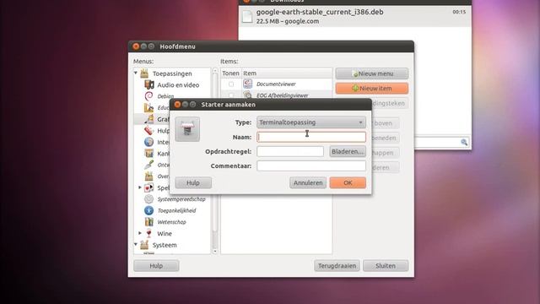Viewport: 540px width, 304px height.
Task: Select the Wine tree entry
Action: point(165,233)
